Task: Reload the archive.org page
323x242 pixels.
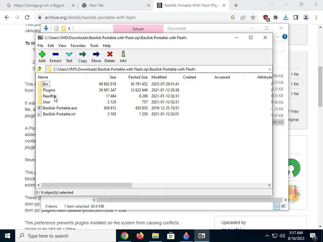Action: pos(27,18)
